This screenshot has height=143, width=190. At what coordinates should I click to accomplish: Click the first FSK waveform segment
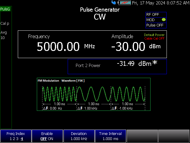pos(59,94)
